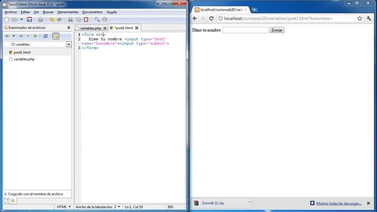Image resolution: width=377 pixels, height=212 pixels.
Task: Open the Documentos menu
Action: (92, 12)
